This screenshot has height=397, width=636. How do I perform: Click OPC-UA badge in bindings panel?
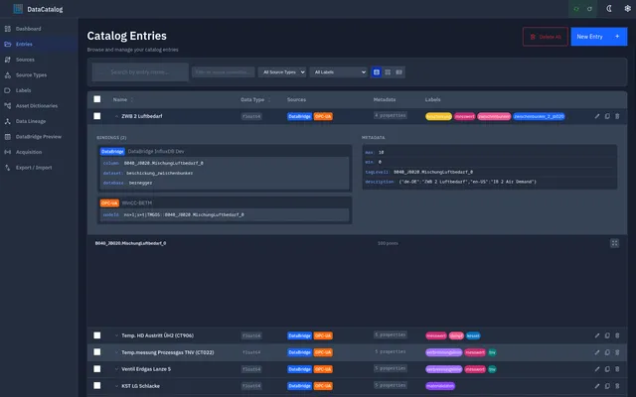tap(109, 202)
